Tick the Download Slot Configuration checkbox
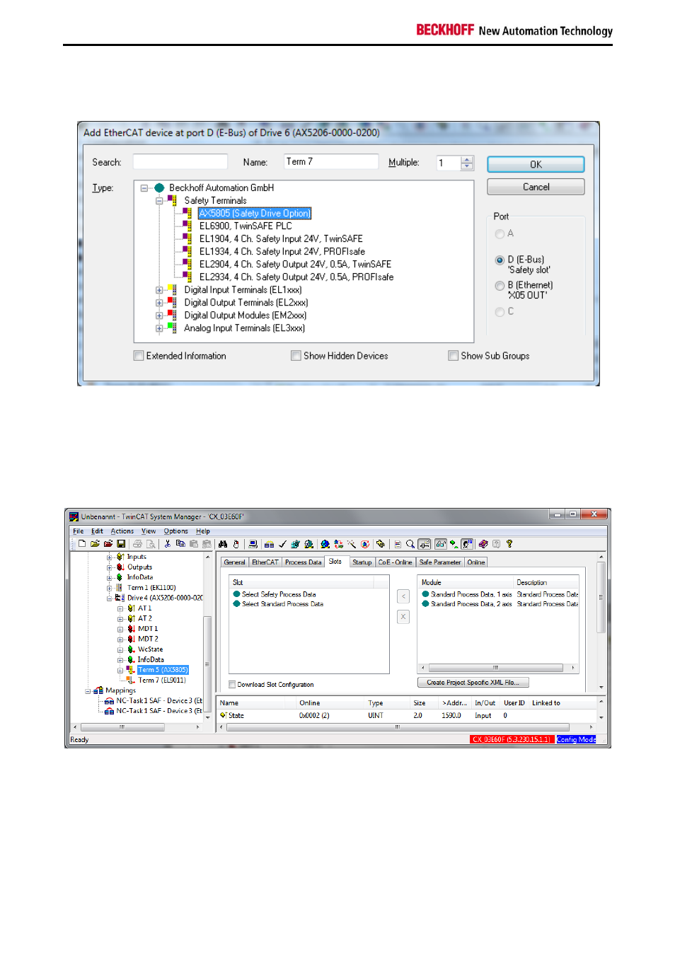The height and width of the screenshot is (955, 675). 232,685
